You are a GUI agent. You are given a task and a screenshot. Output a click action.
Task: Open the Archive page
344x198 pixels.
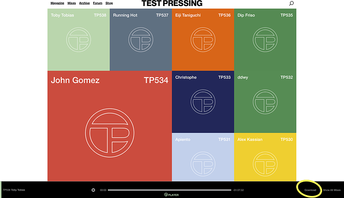84,3
